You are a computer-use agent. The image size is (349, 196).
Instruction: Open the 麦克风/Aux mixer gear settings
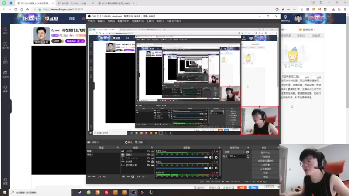pyautogui.click(x=216, y=157)
